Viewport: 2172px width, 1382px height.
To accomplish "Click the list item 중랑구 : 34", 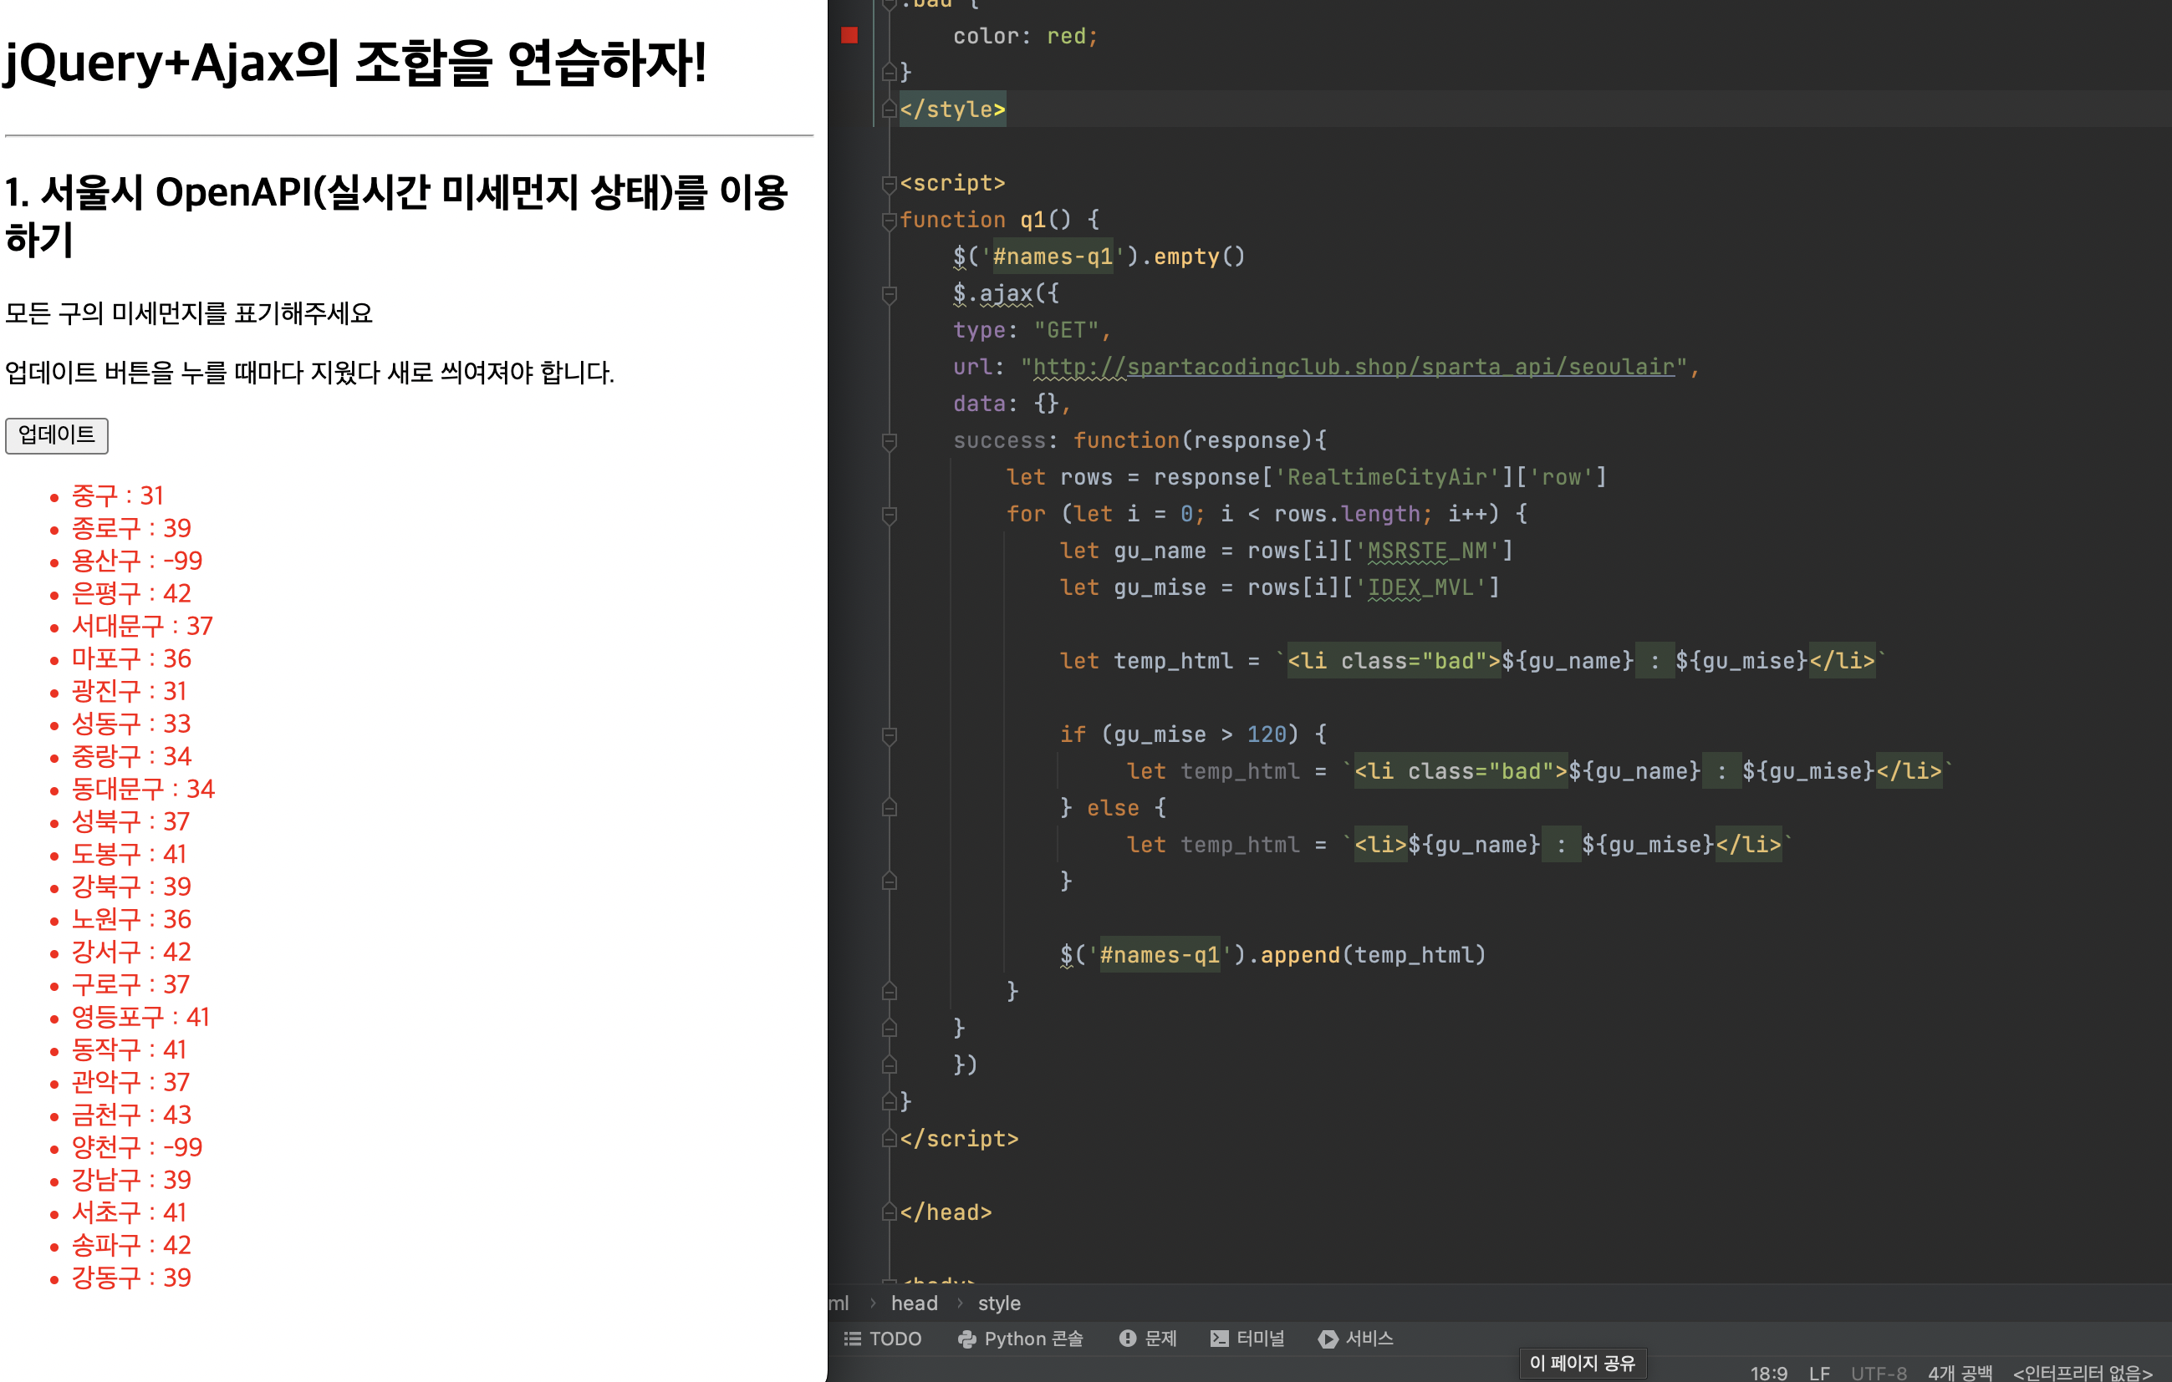I will [130, 756].
